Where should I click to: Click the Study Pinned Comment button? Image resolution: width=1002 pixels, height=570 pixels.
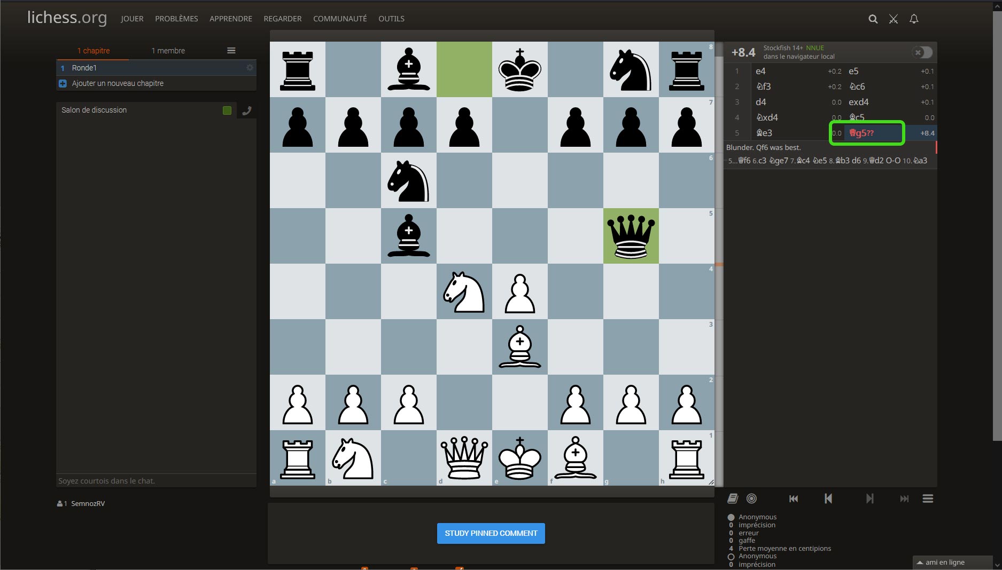pos(491,533)
